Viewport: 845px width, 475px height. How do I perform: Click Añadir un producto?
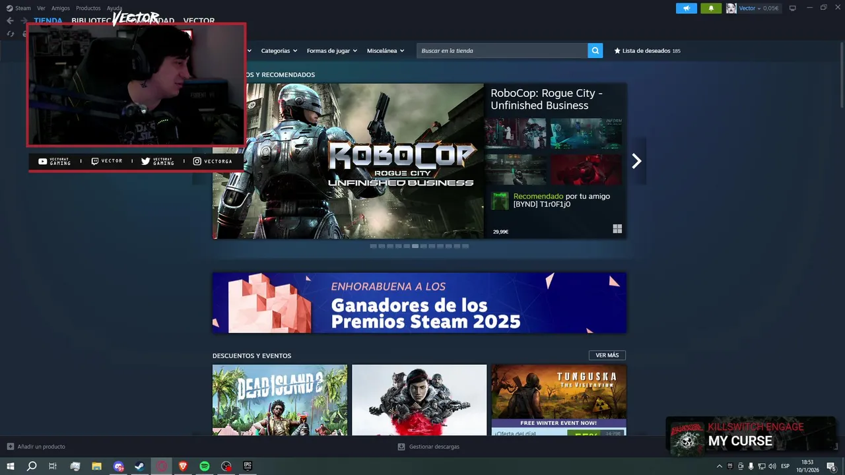36,447
